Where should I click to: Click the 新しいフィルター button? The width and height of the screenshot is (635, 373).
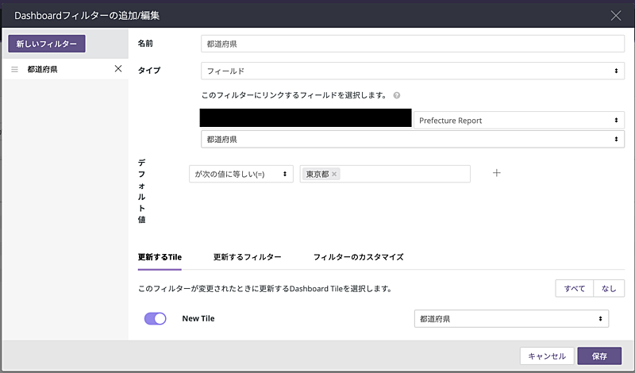47,44
